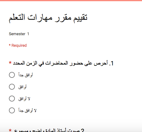142x132 pixels.
Task: Click the لا أوافق جداً option label text
Action: [27, 110]
